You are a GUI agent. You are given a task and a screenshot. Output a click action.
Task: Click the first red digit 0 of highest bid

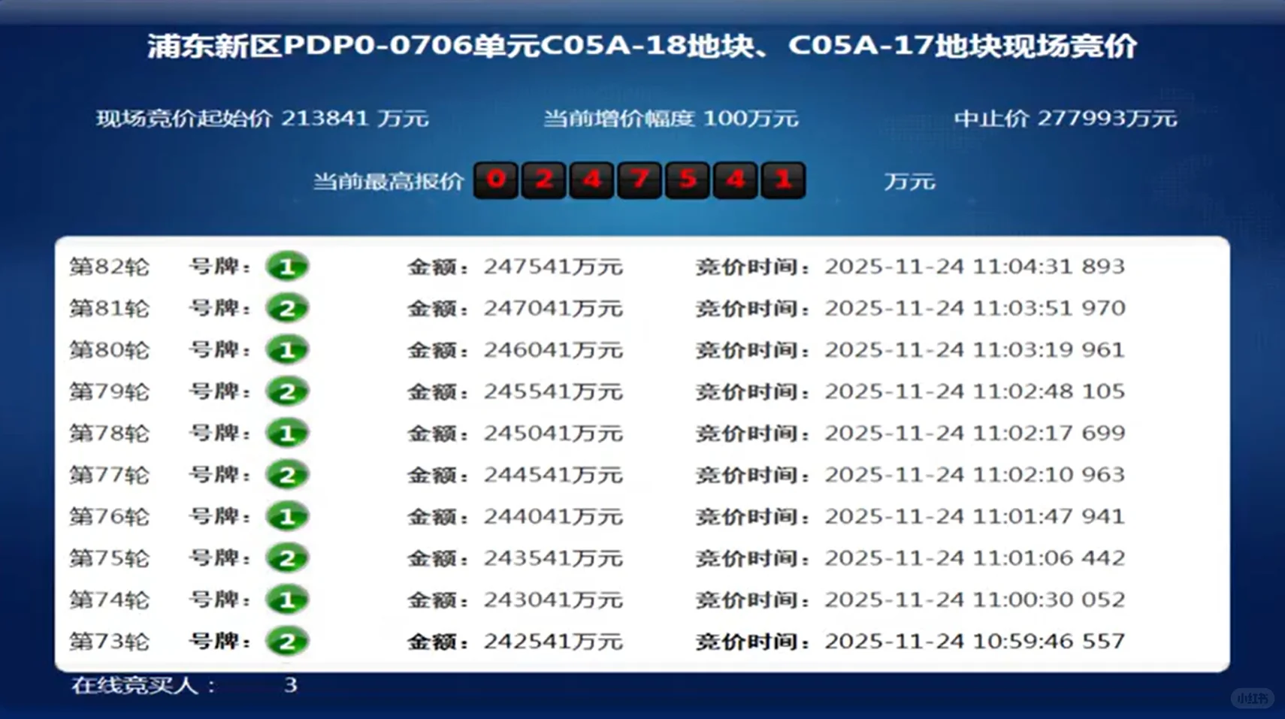pyautogui.click(x=496, y=180)
